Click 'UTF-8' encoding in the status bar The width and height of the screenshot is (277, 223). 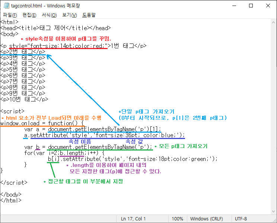coord(241,219)
